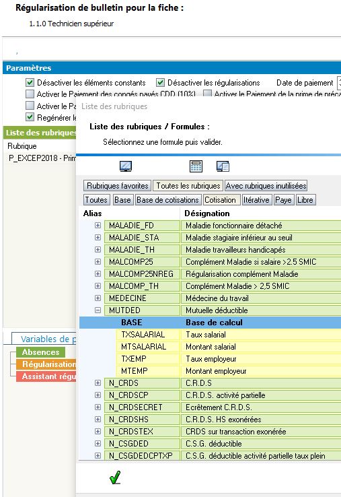Select TXEMP formula row
This screenshot has height=497, width=341.
(229, 359)
